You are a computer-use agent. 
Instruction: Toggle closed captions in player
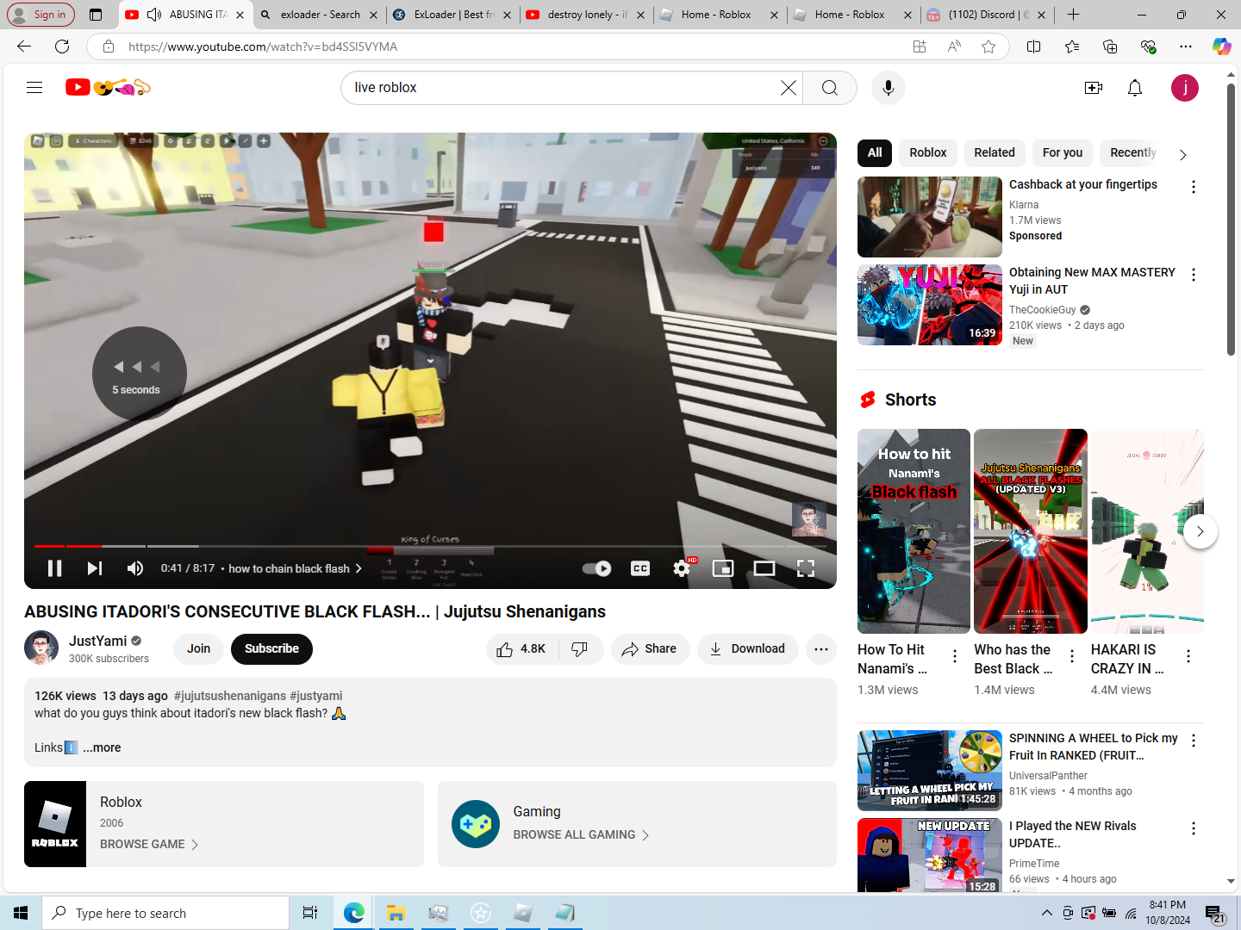pyautogui.click(x=640, y=568)
